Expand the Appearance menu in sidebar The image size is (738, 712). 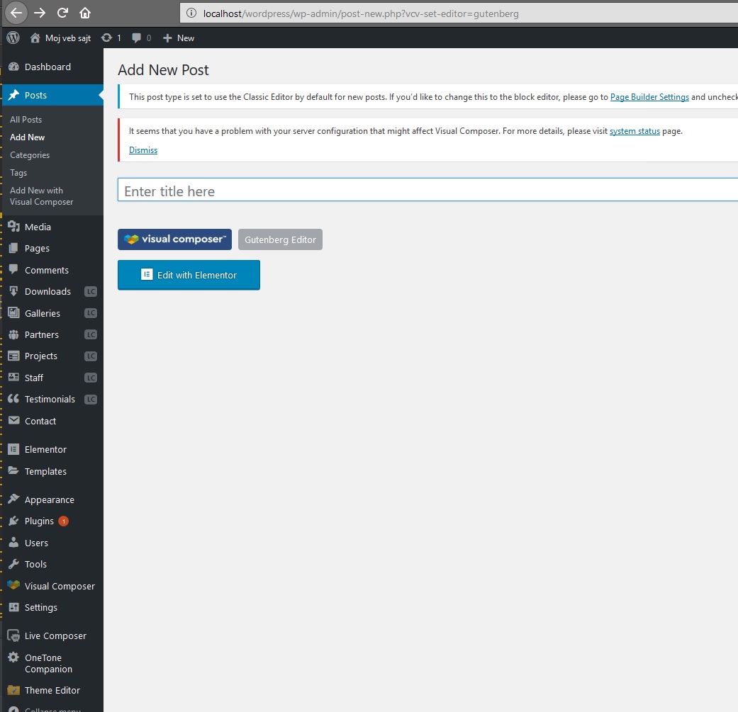49,499
